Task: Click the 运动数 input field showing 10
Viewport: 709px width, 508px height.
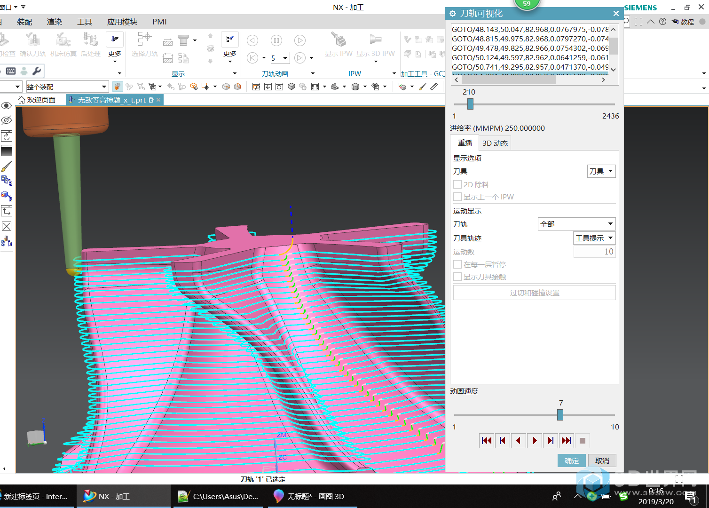Action: (x=594, y=252)
